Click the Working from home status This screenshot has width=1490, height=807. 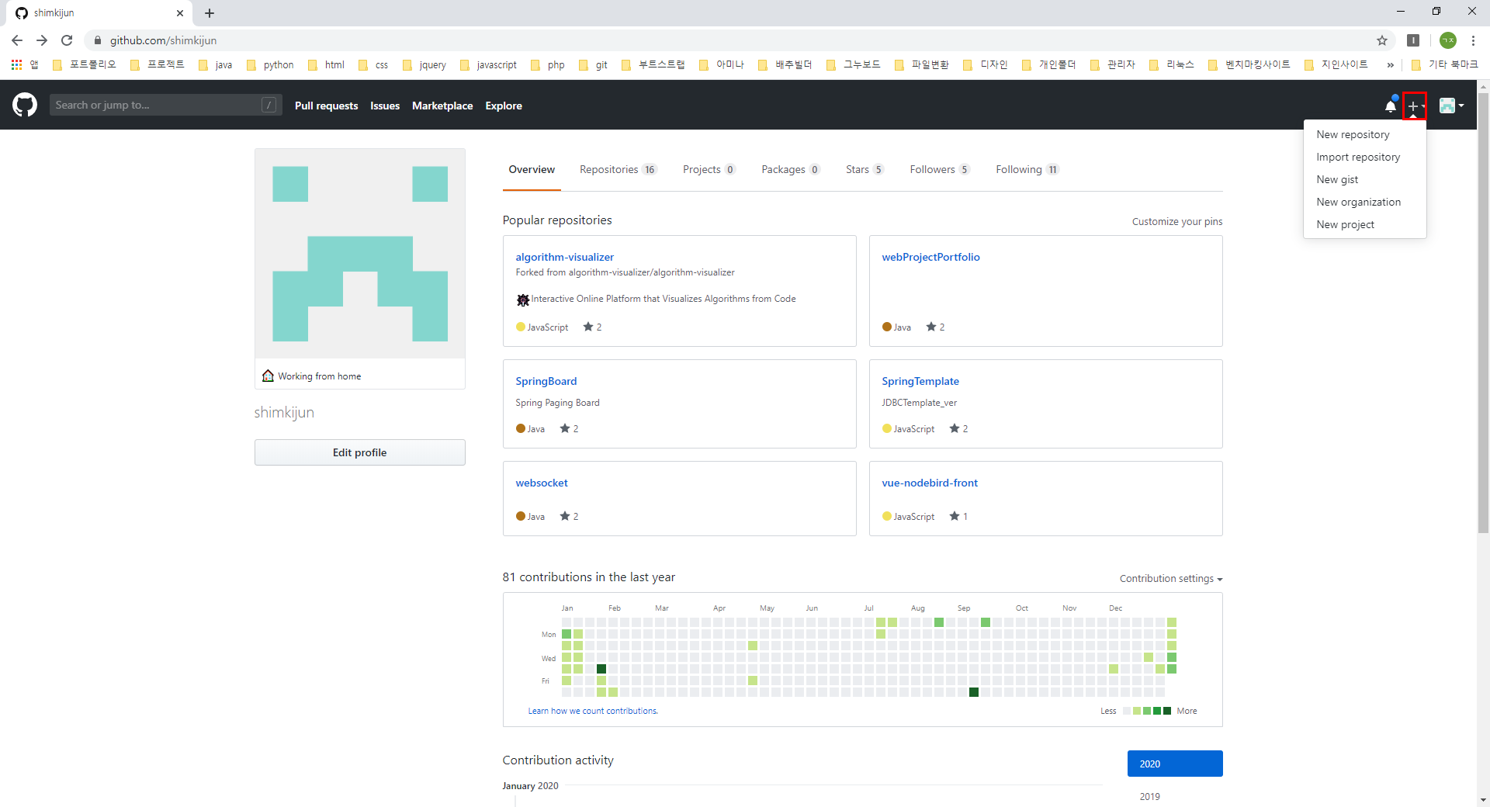(x=312, y=376)
